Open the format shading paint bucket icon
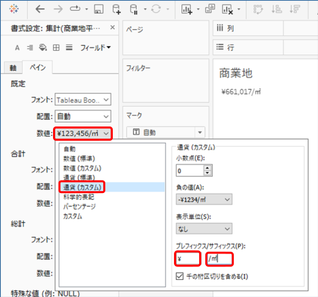The height and width of the screenshot is (297, 318). point(43,48)
